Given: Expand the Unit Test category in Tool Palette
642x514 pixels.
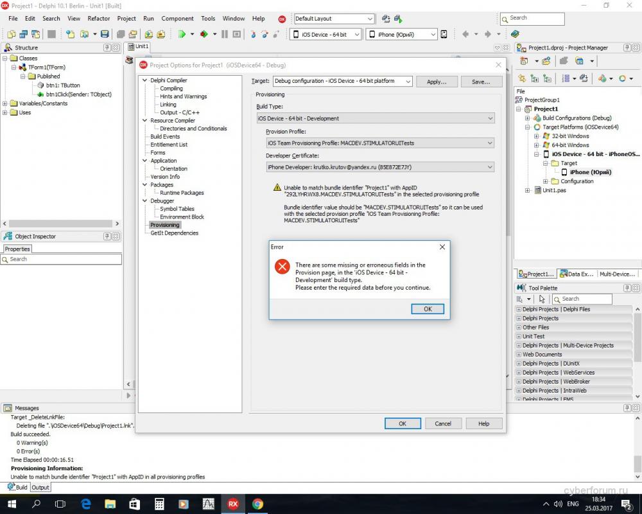Looking at the screenshot, I should (519, 336).
